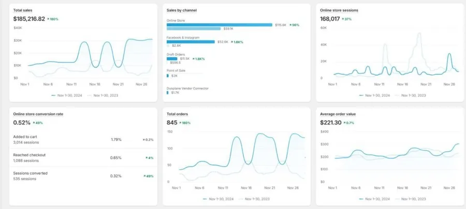This screenshot has width=466, height=209.
Task: Click the 180% increase badge beside $185,216.82
Action: tap(53, 19)
